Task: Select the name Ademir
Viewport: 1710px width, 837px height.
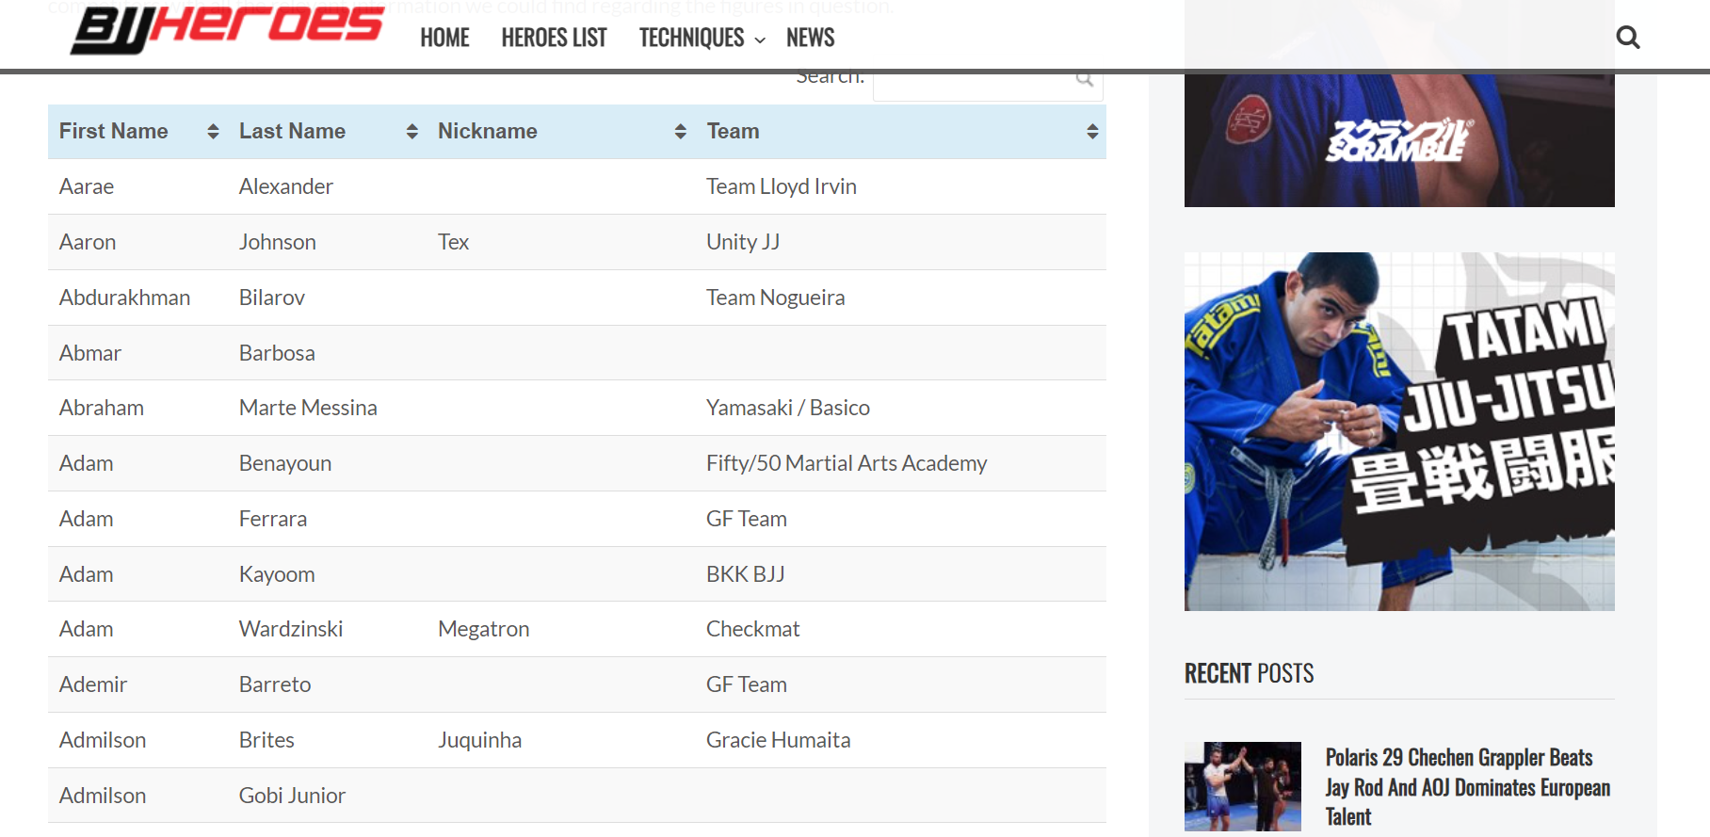Action: tap(93, 684)
